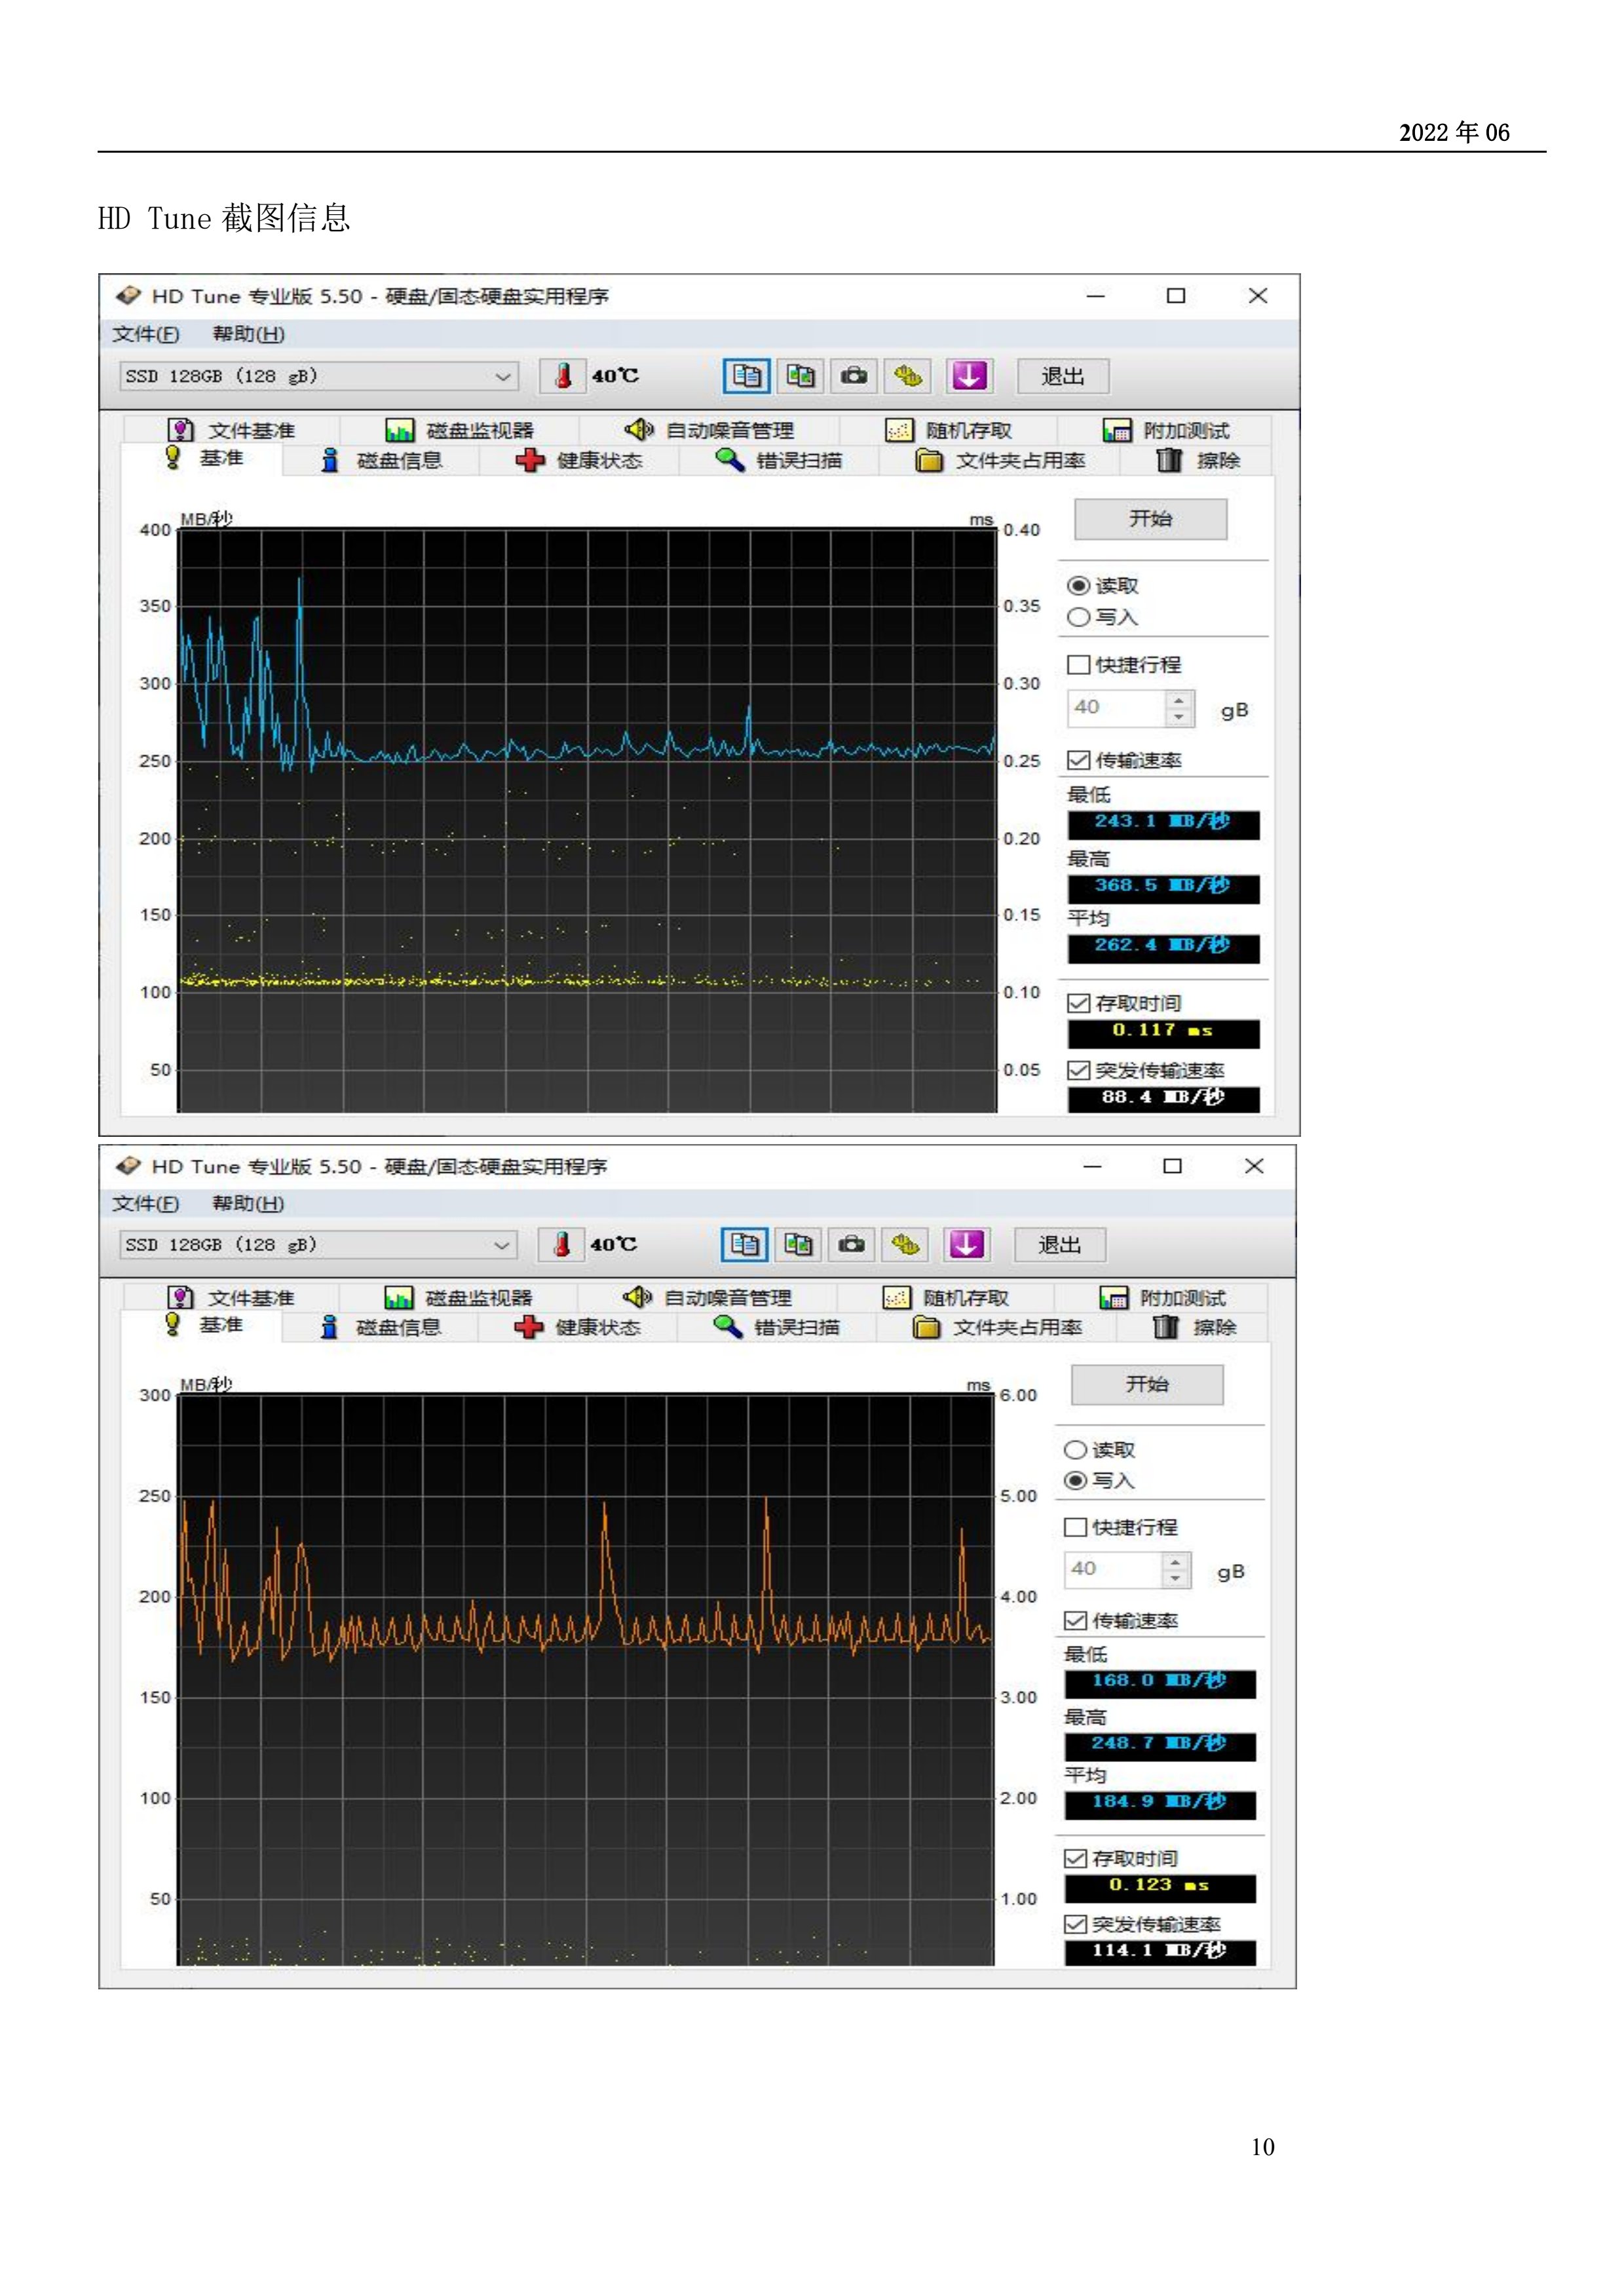Click copy screenshot icon in top window toolbar
The image size is (1624, 2296).
(x=800, y=376)
